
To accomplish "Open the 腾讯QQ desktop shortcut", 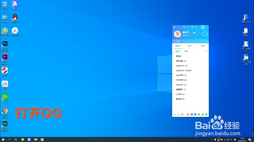I will click(x=15, y=18).
